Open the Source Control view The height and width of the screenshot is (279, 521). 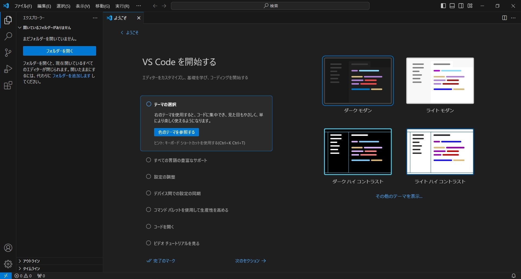coord(8,53)
